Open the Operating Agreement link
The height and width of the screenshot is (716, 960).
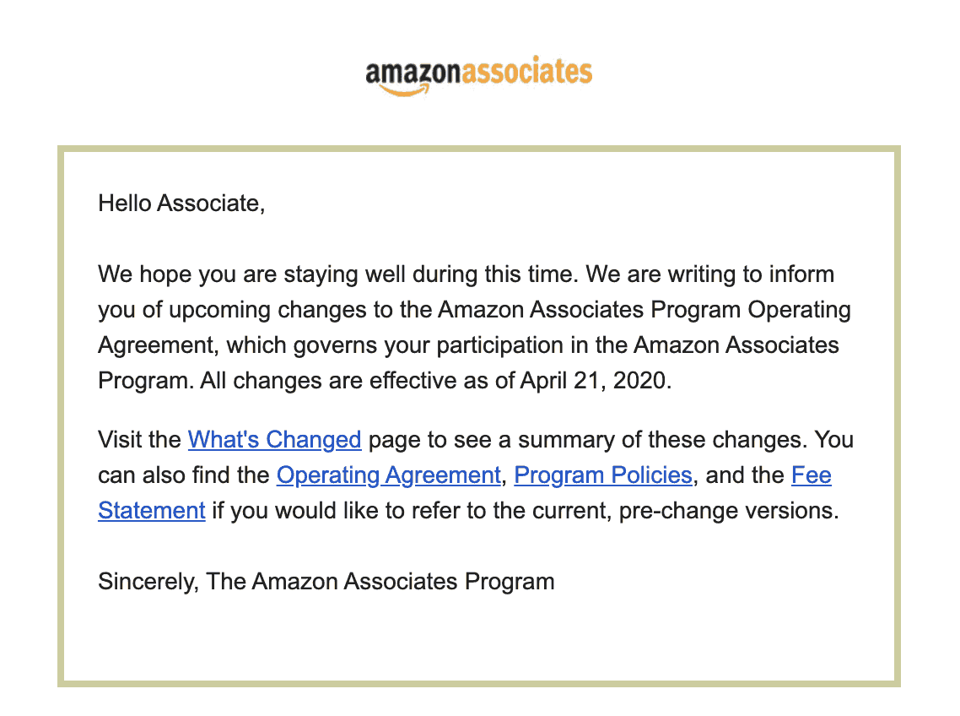pos(389,475)
